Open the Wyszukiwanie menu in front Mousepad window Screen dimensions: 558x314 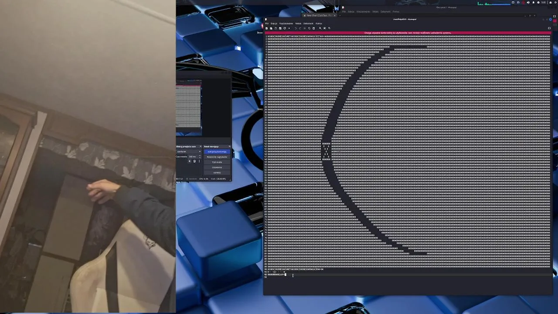[286, 24]
